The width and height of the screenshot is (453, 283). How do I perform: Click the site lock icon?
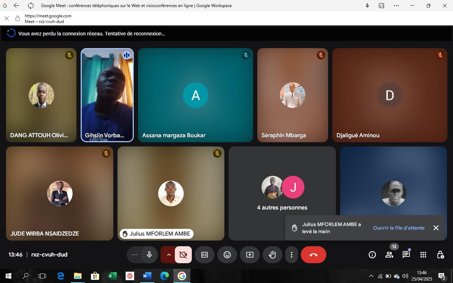pyautogui.click(x=18, y=18)
